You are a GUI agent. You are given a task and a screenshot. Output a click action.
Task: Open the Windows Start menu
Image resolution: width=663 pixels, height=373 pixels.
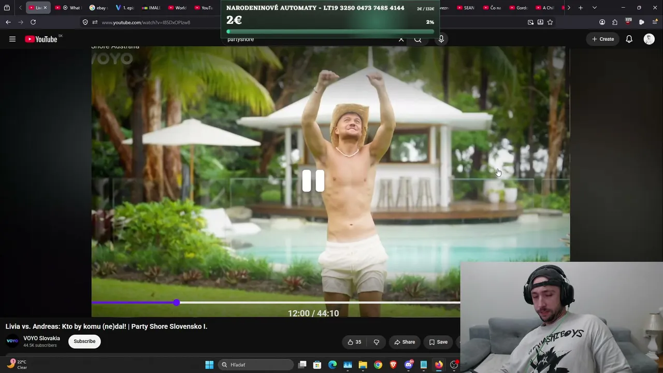(x=209, y=365)
